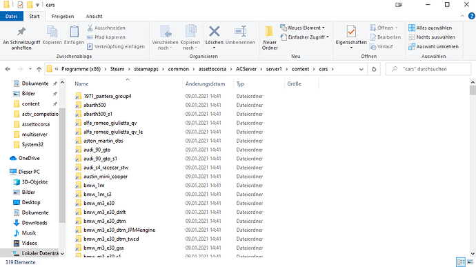The image size is (476, 267).
Task: Open Verschieben nach menu
Action: (165, 38)
